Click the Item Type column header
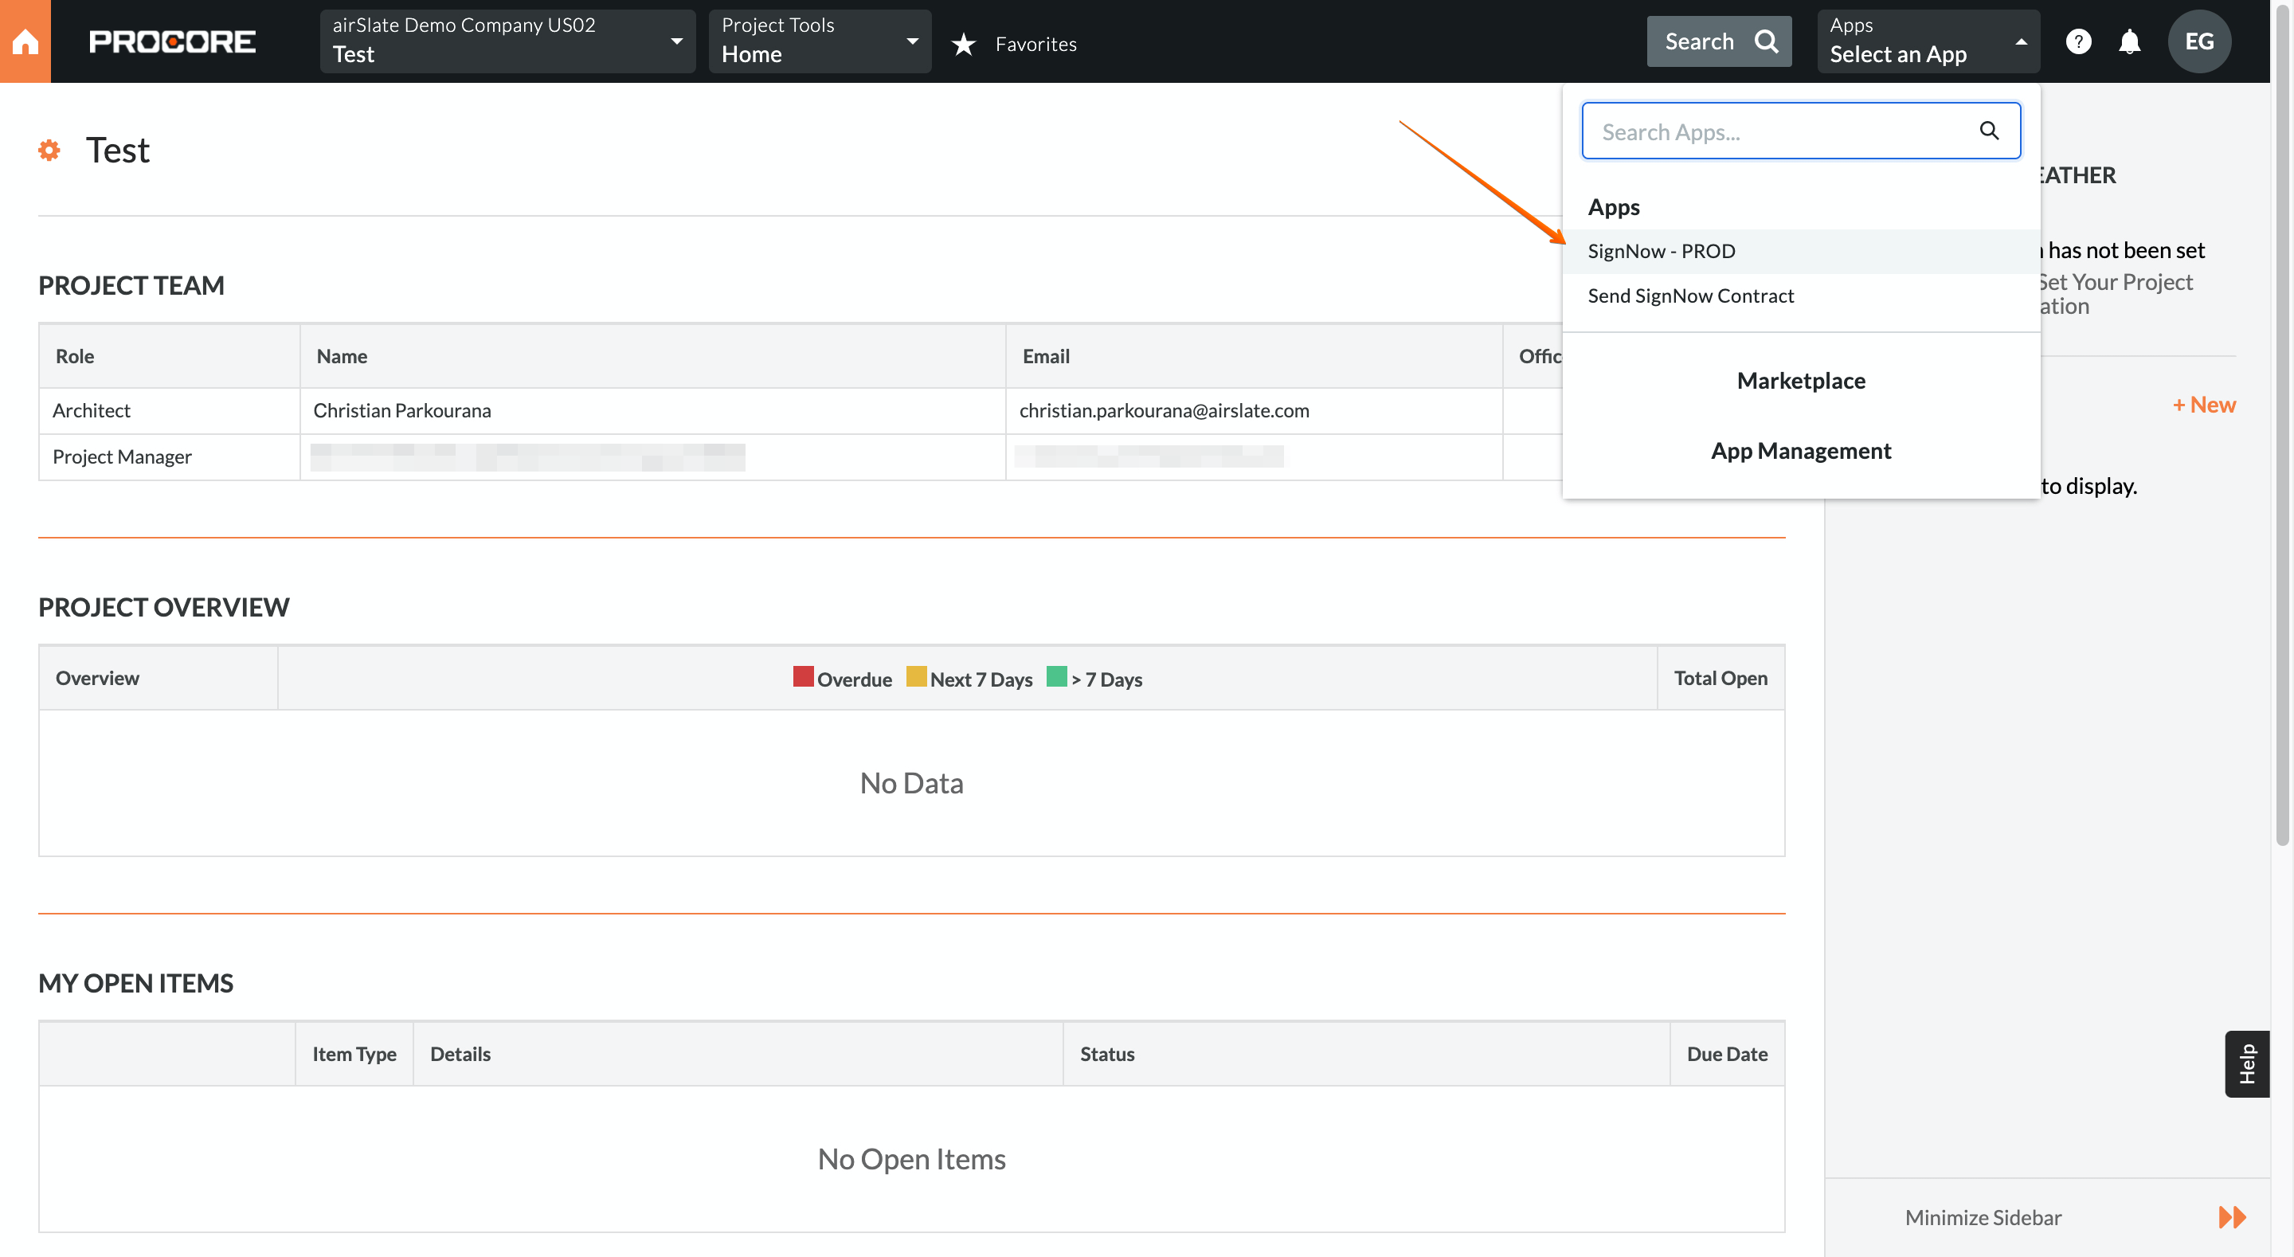The width and height of the screenshot is (2294, 1257). [354, 1054]
